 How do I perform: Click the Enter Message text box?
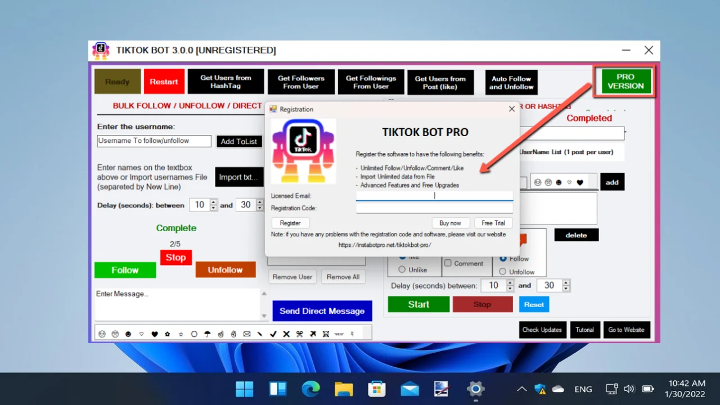coord(178,304)
